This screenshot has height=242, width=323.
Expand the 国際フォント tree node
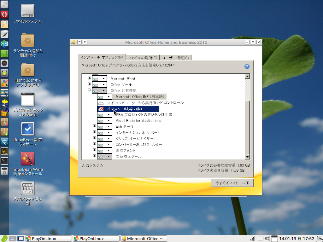[x=94, y=150]
